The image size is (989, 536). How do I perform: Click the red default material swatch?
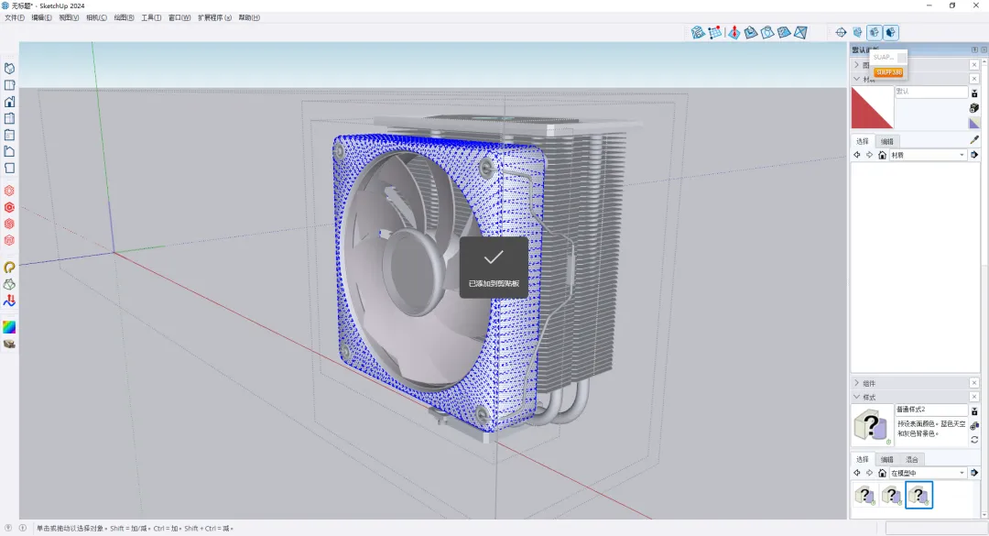(872, 107)
